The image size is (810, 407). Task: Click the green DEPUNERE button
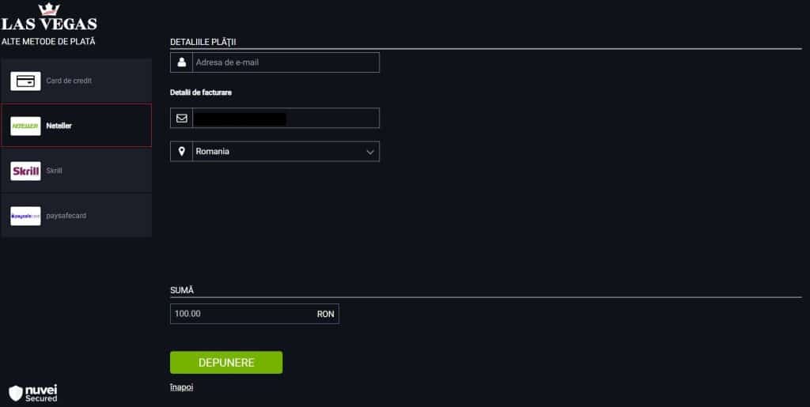point(226,363)
